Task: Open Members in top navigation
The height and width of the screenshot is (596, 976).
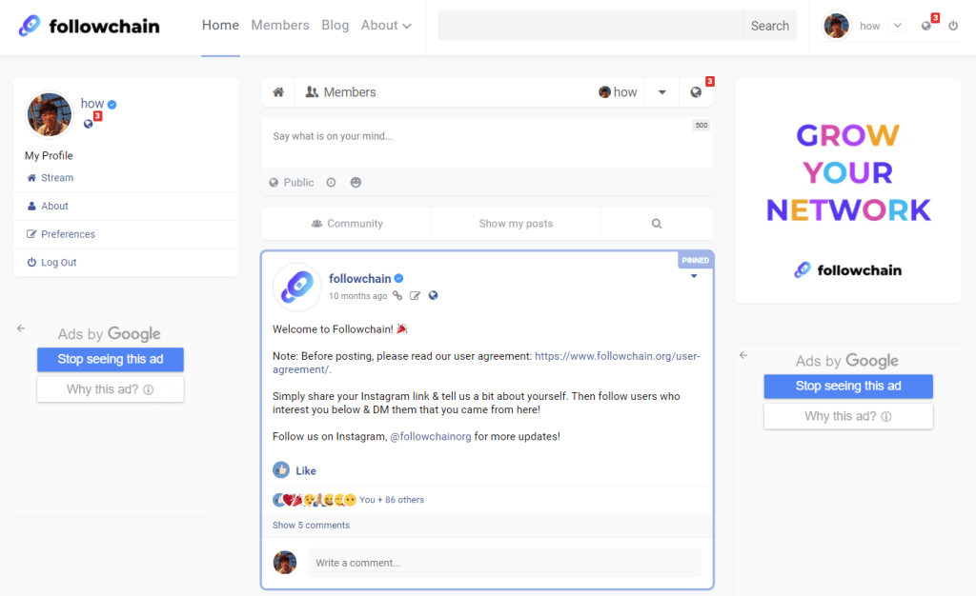Action: [280, 26]
